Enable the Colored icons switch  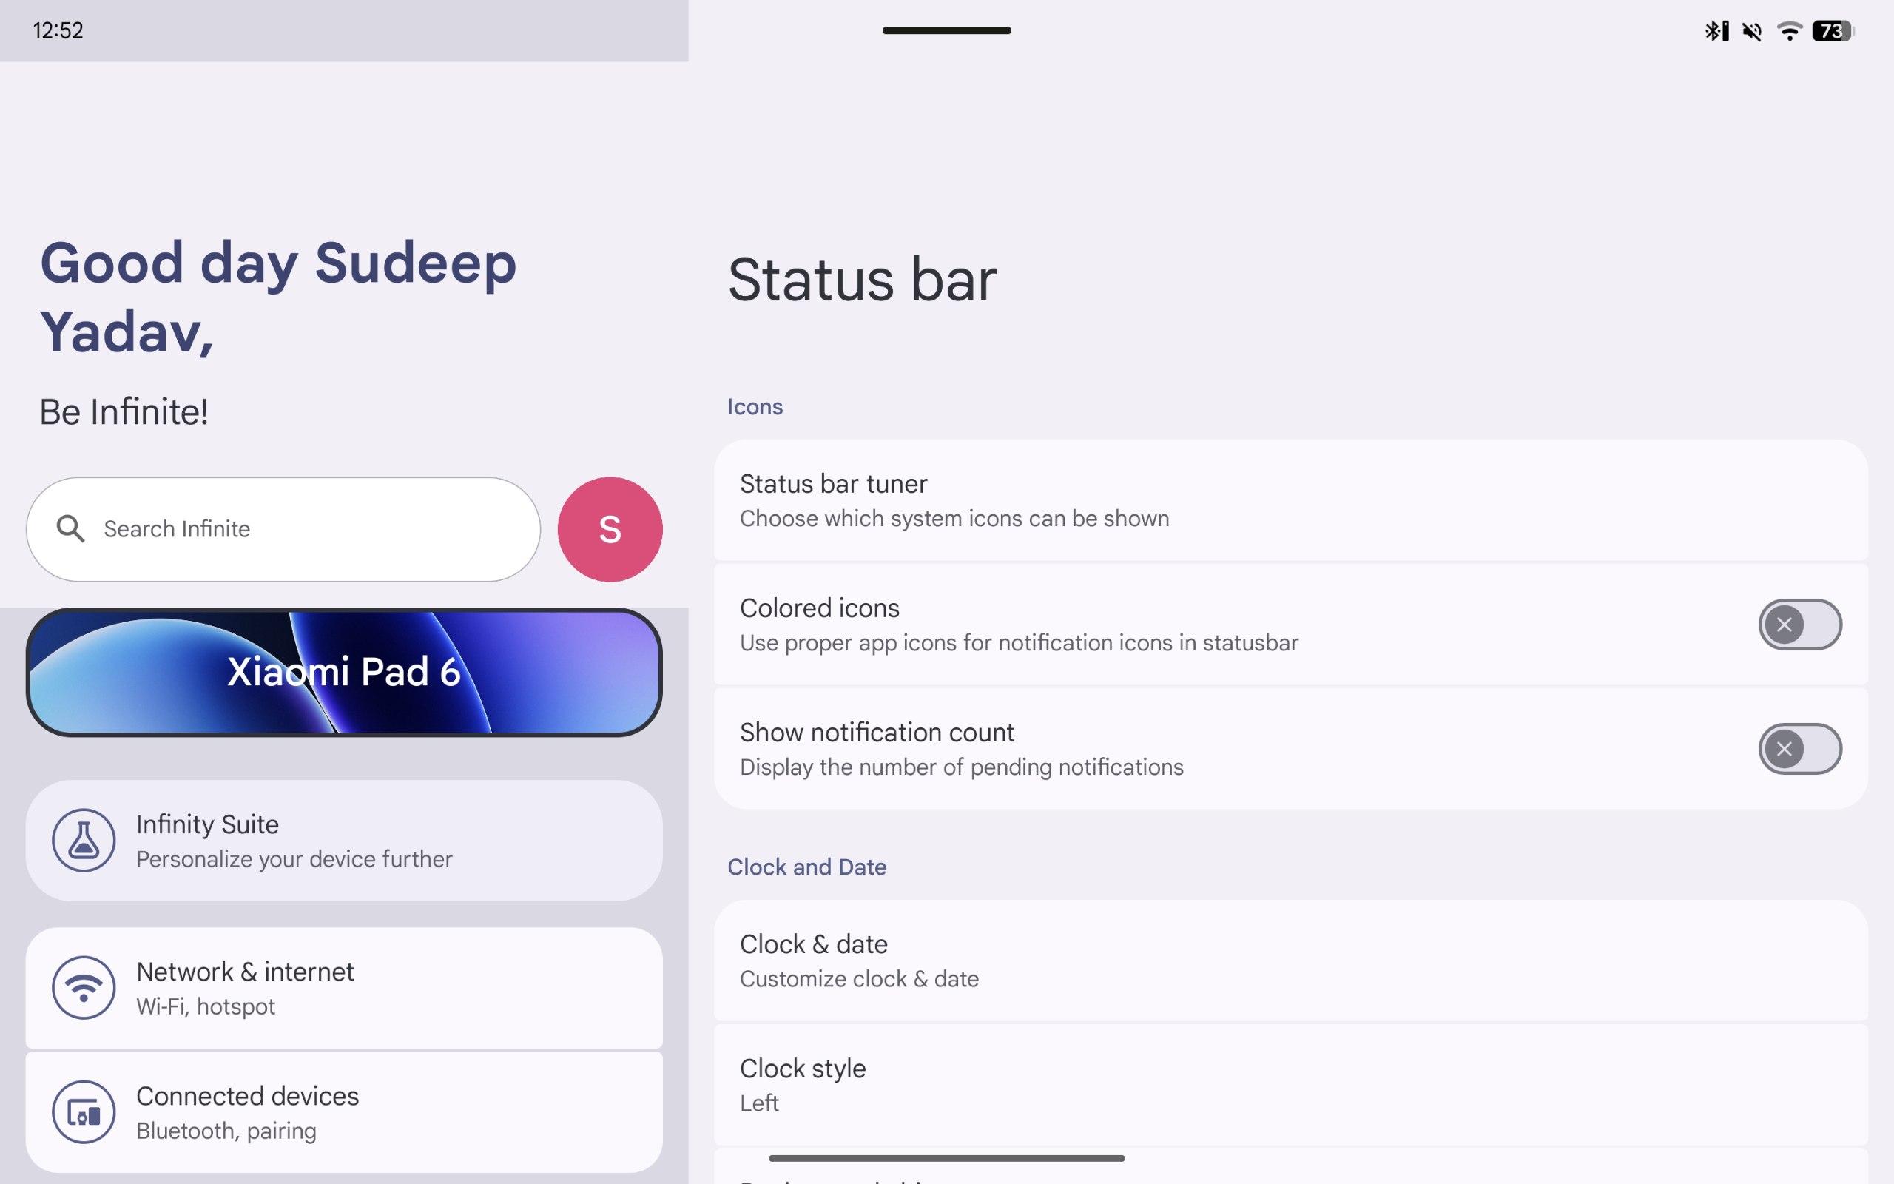tap(1799, 624)
